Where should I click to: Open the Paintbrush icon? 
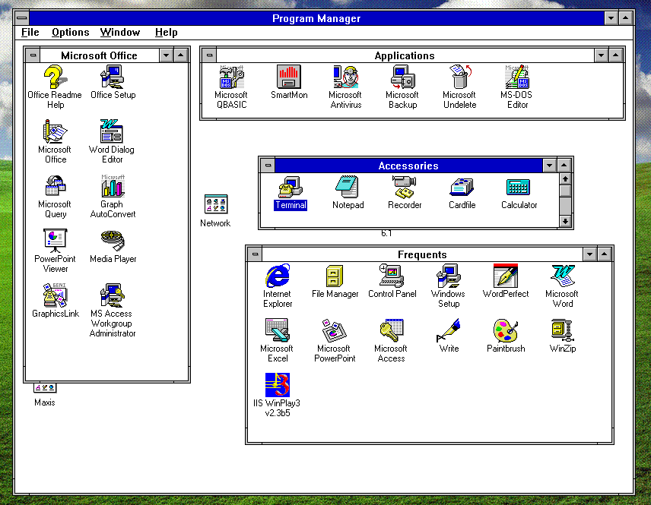click(506, 331)
